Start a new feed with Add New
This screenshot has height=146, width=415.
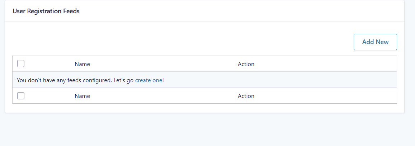(x=375, y=42)
